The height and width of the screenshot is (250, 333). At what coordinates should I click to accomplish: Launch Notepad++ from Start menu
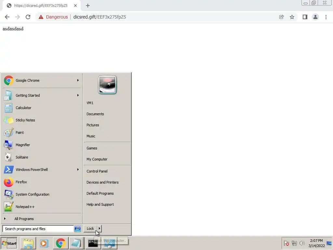point(42,207)
